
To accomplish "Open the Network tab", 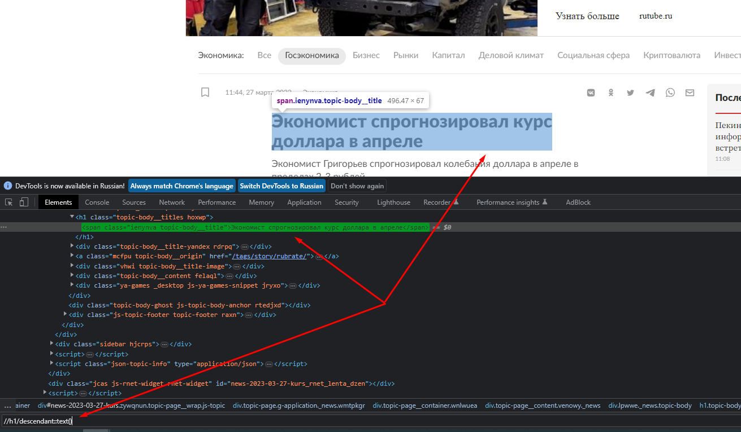I will 172,202.
